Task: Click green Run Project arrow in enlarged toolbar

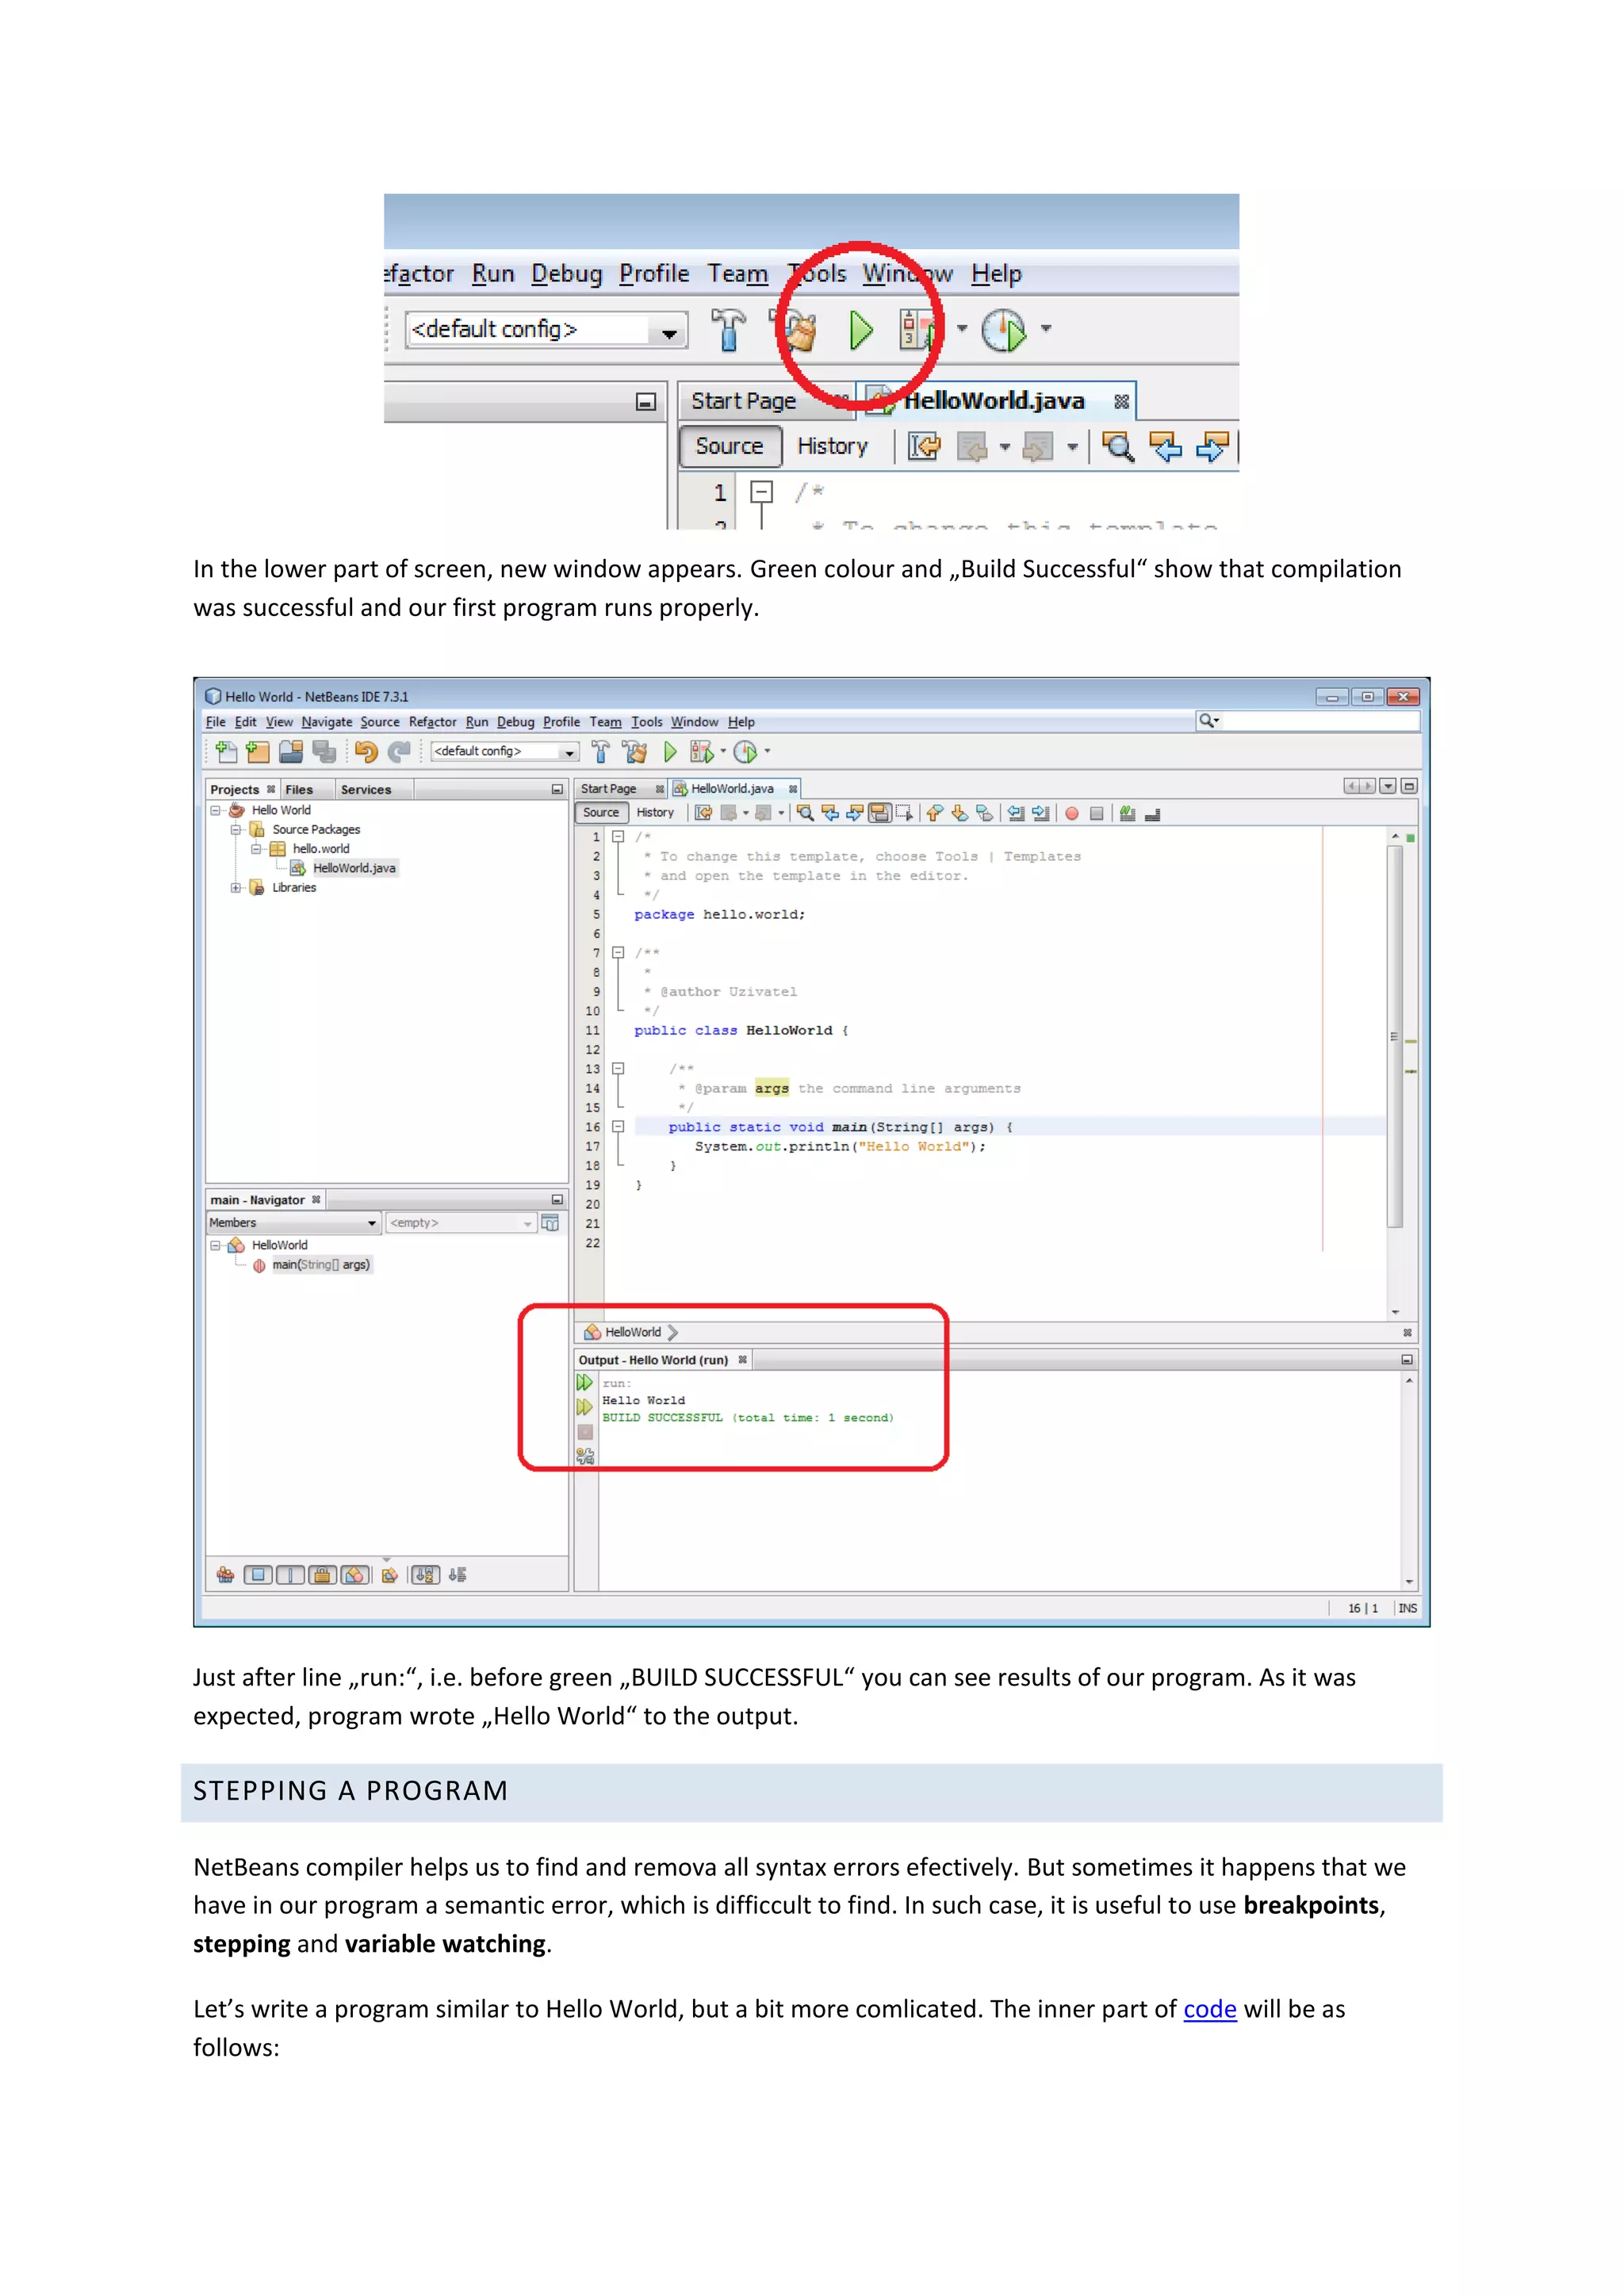Action: [x=860, y=329]
